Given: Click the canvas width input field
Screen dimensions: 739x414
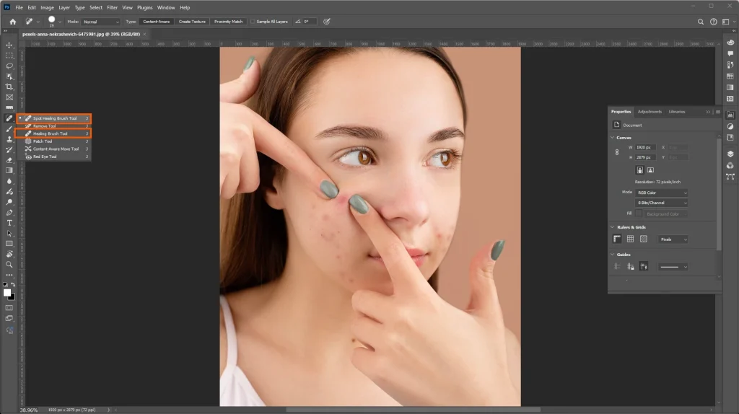Looking at the screenshot, I should [645, 147].
